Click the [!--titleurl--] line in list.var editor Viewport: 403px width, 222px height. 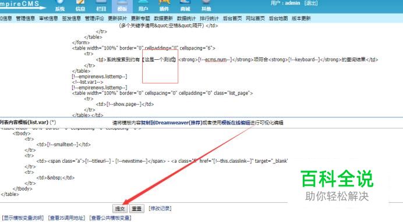(x=162, y=161)
